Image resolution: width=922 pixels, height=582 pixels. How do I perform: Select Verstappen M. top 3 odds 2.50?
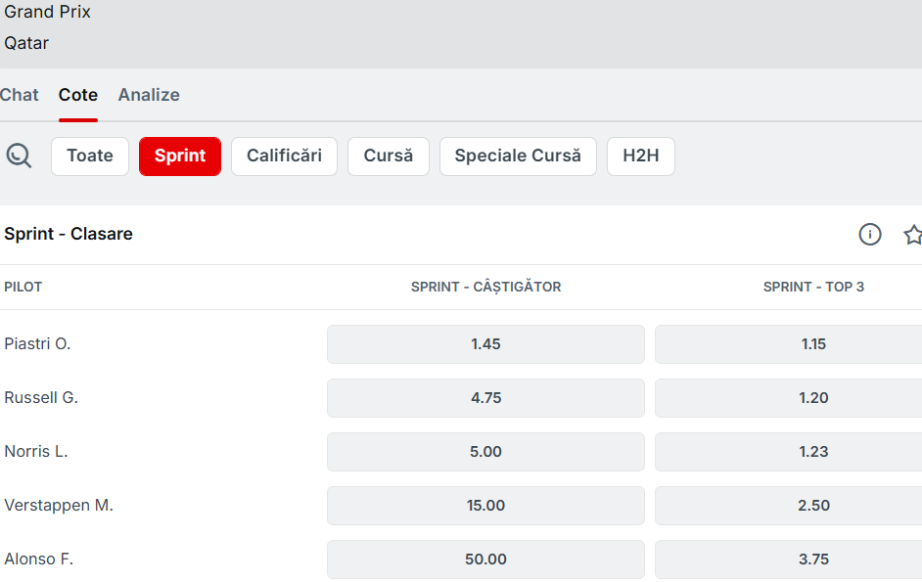click(812, 506)
